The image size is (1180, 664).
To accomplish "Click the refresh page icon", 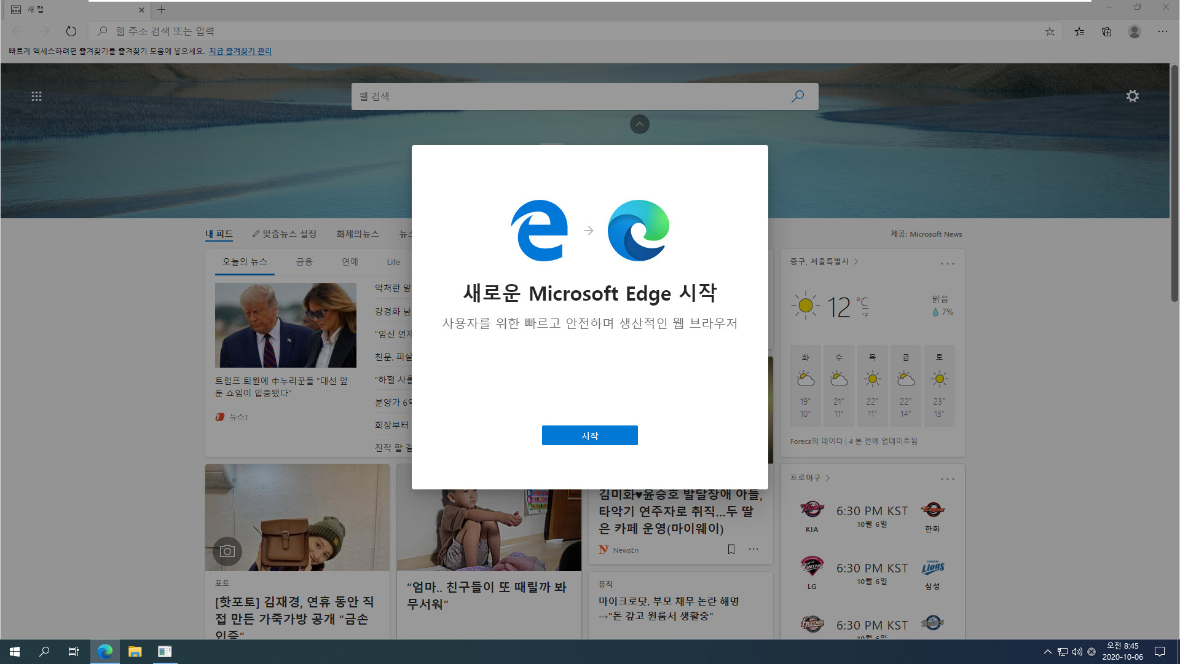I will pos(71,31).
